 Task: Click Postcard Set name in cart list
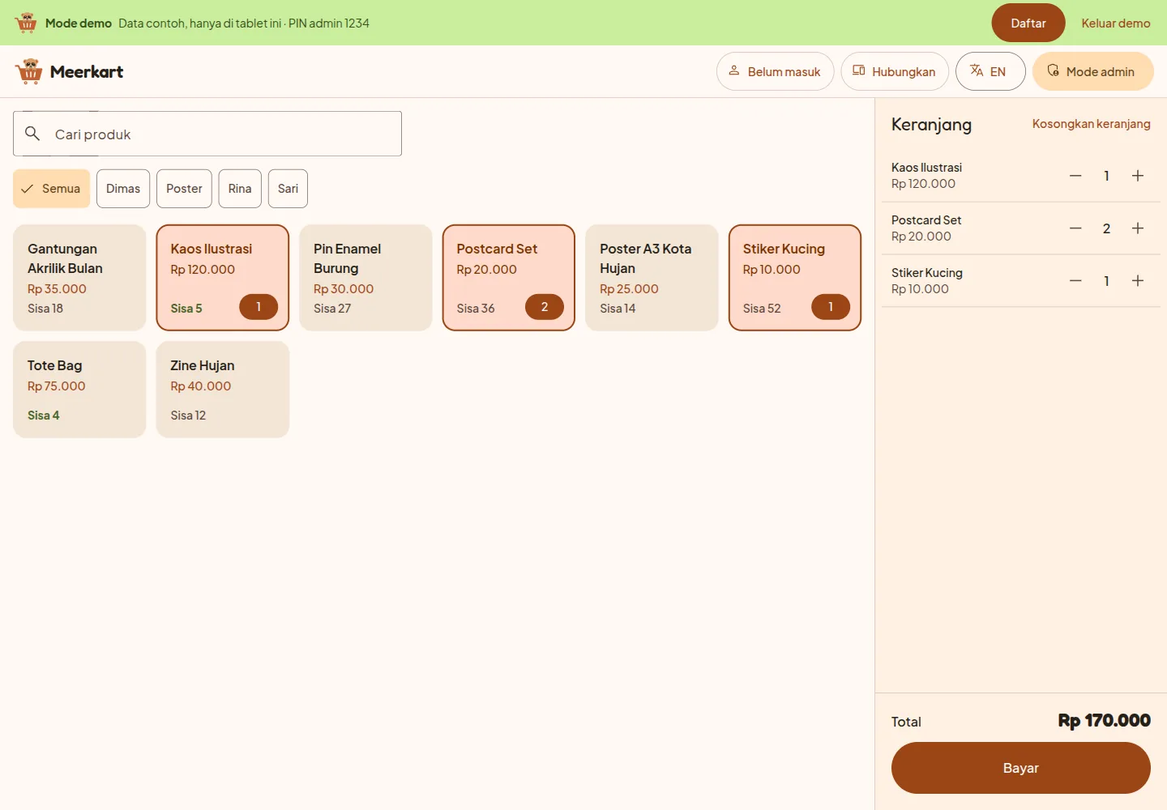click(926, 220)
